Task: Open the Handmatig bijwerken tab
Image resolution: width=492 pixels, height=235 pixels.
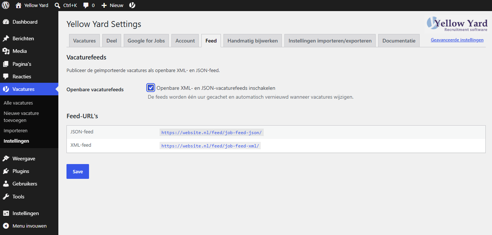Action: click(253, 41)
